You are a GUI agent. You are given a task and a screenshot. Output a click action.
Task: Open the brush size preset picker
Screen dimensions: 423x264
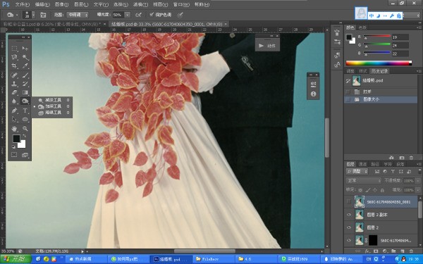click(x=33, y=15)
